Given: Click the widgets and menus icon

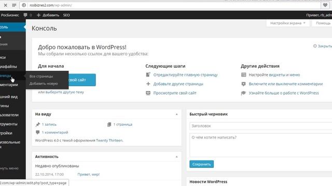Looking at the screenshot, I should click(x=244, y=74).
